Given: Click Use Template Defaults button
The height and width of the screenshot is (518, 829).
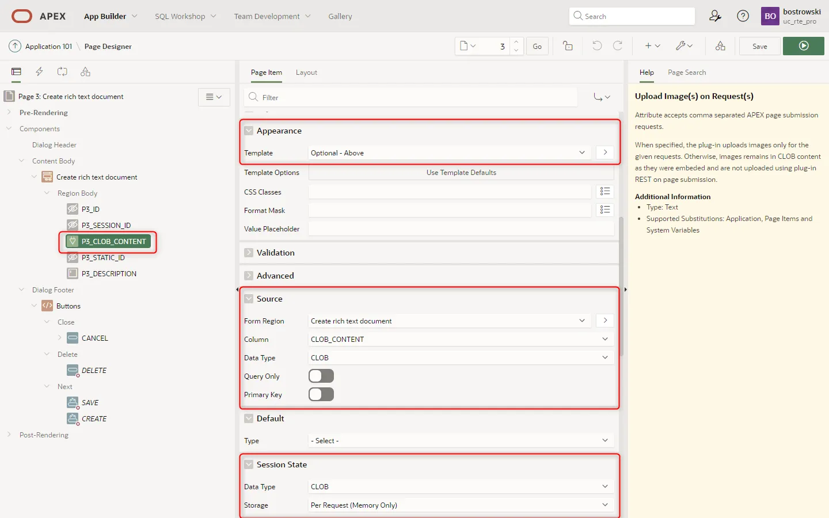Looking at the screenshot, I should coord(461,172).
